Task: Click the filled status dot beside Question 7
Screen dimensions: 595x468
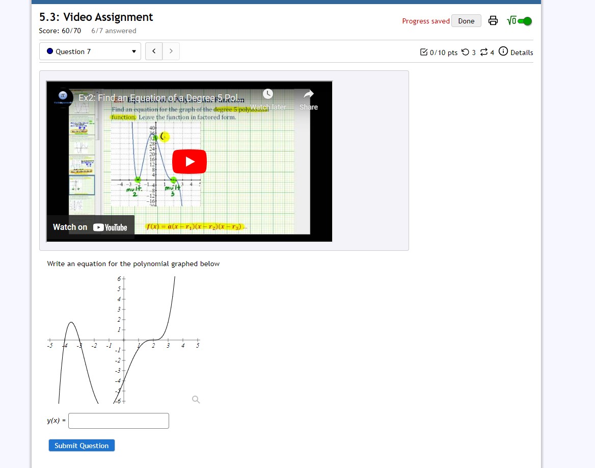Action: [x=49, y=51]
